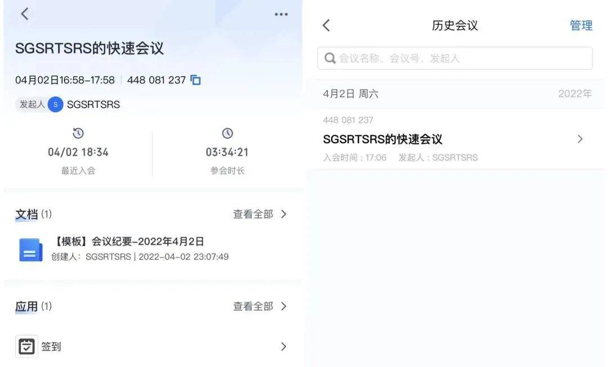Image resolution: width=608 pixels, height=367 pixels.
Task: Tap the attendance duration clock icon
Action: (227, 133)
